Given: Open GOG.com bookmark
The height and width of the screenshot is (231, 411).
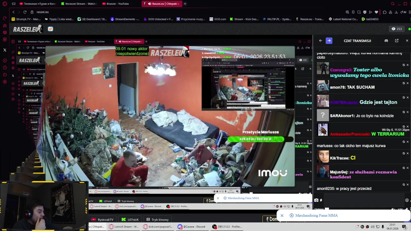Looking at the screenshot, I should (x=218, y=19).
